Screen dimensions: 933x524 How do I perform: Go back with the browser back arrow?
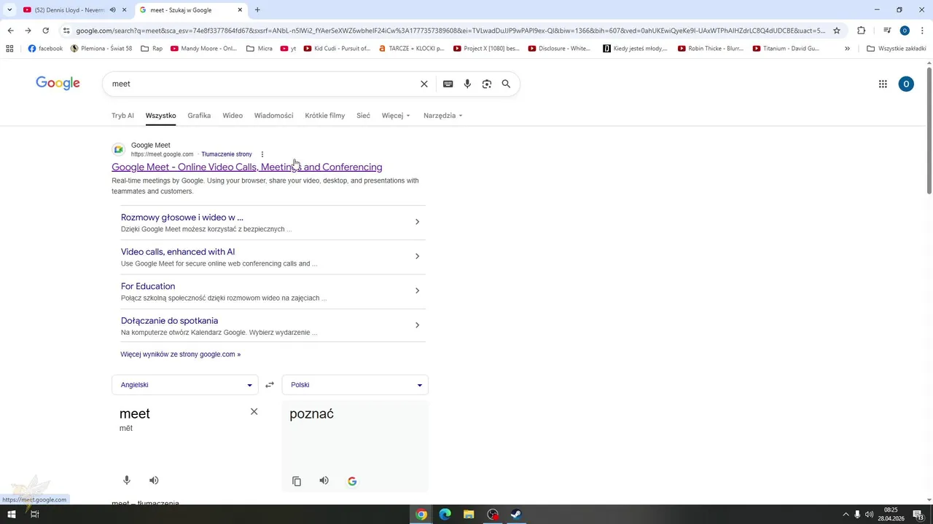click(x=10, y=31)
